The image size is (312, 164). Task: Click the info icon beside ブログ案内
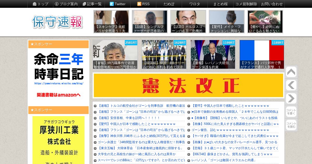click(57, 4)
